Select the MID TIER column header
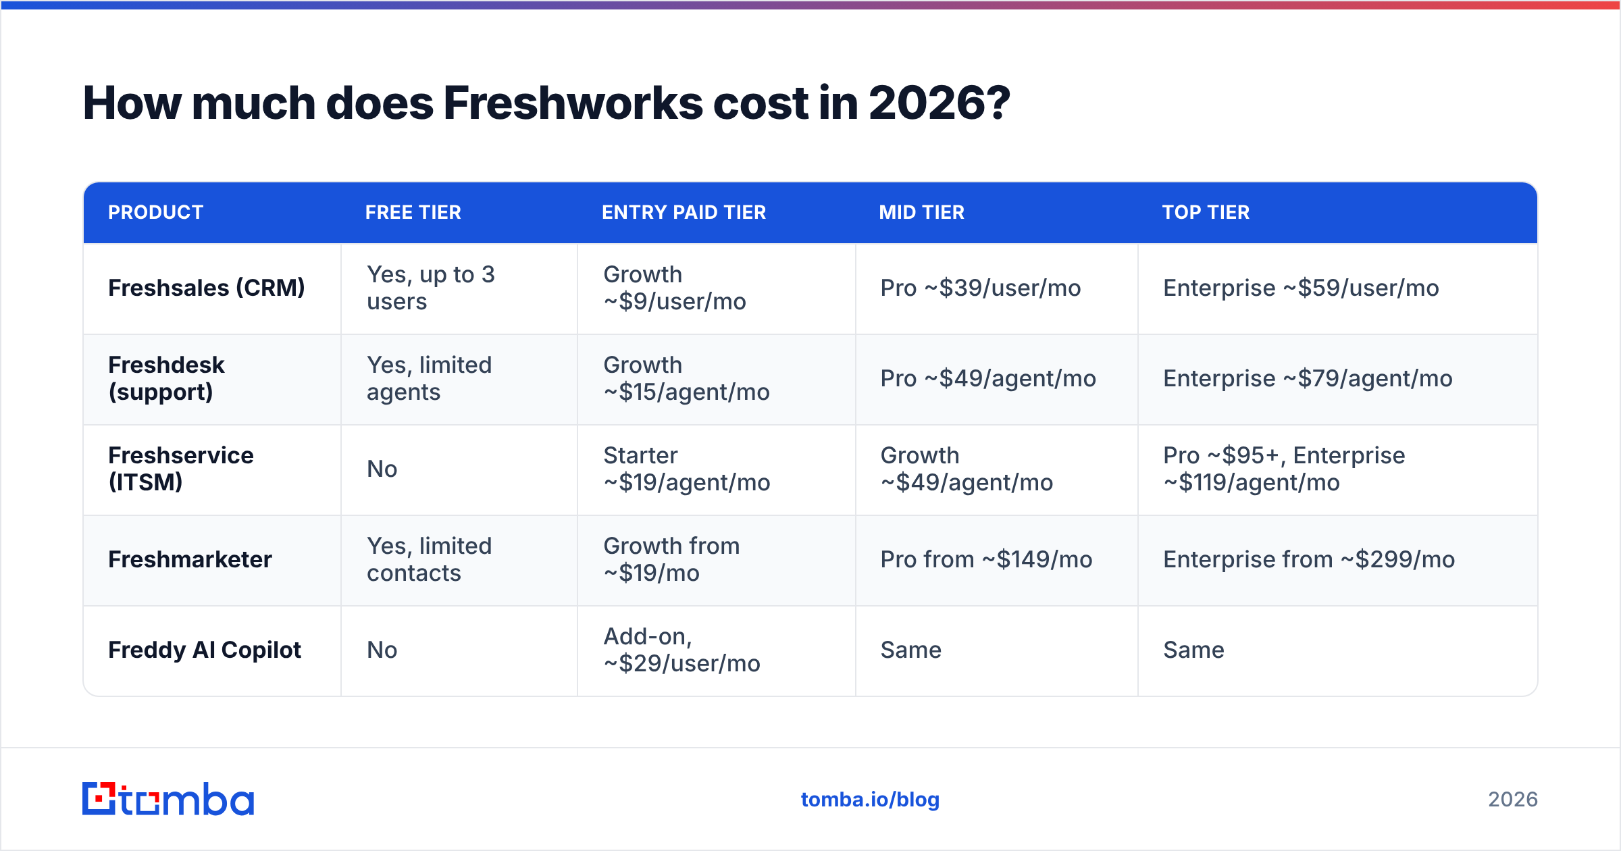The height and width of the screenshot is (851, 1621). point(922,212)
